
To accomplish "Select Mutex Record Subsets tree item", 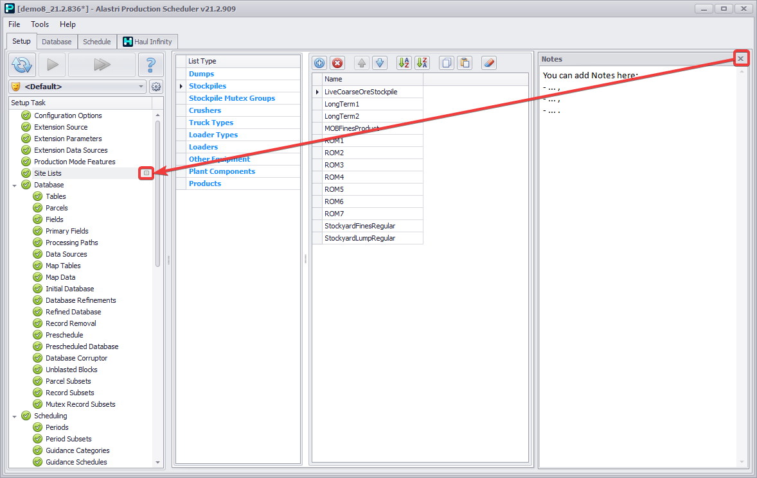I will tap(80, 405).
